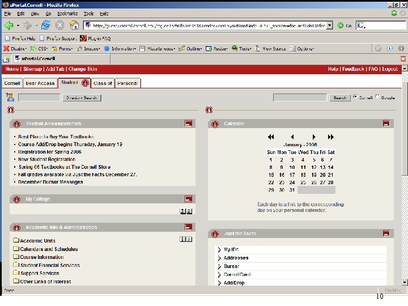Screen dimensions: 408x306
Task: Click the Google search box in toolbar
Action: (x=381, y=25)
